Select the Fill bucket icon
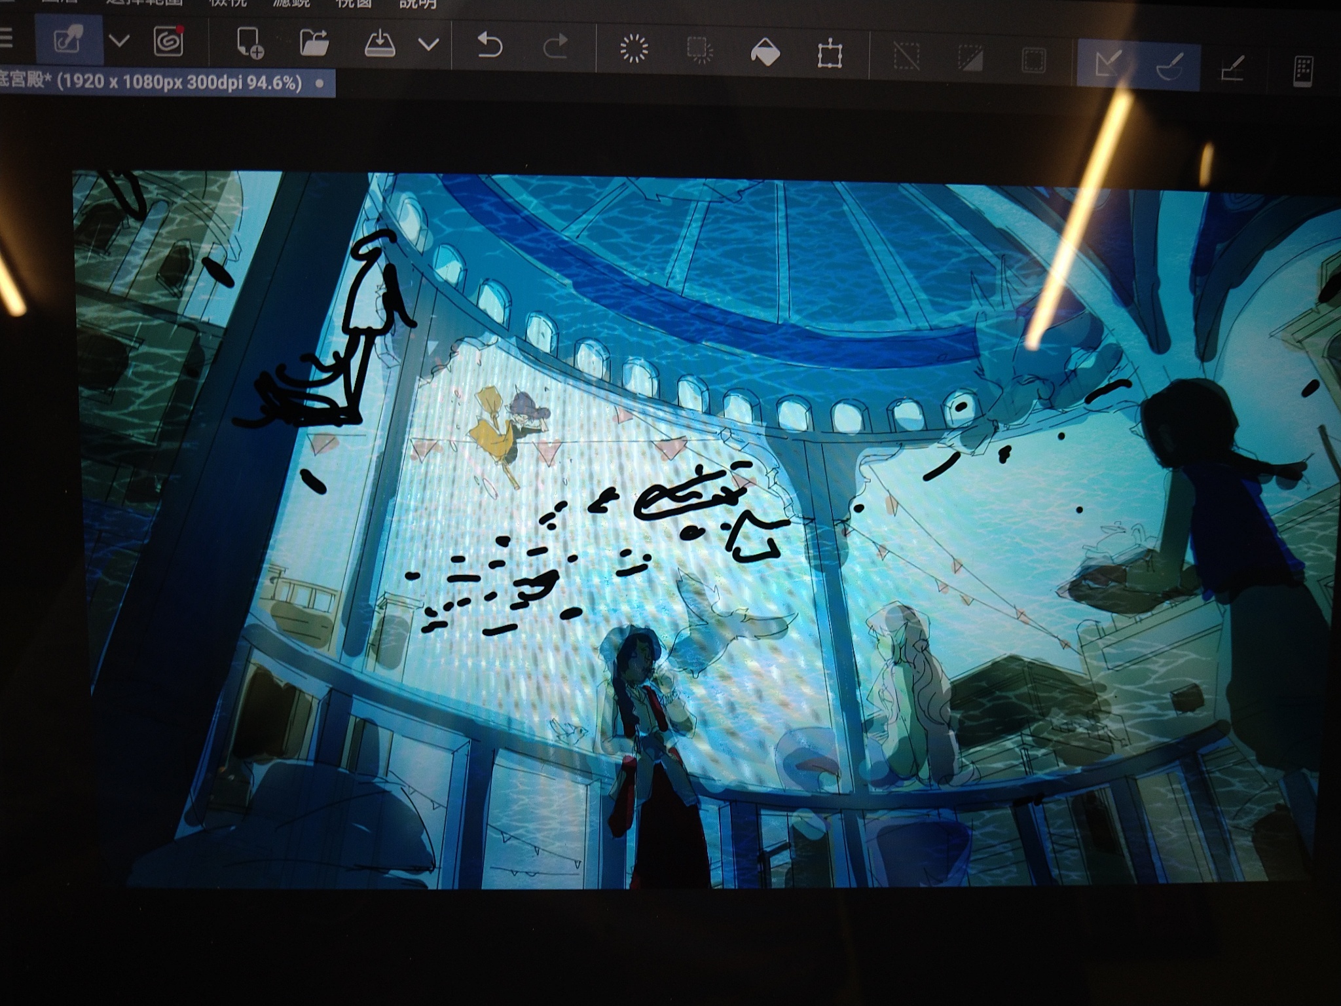 765,52
